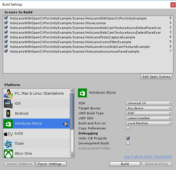
Task: Click the Add Open Scenes button
Action: (156, 77)
